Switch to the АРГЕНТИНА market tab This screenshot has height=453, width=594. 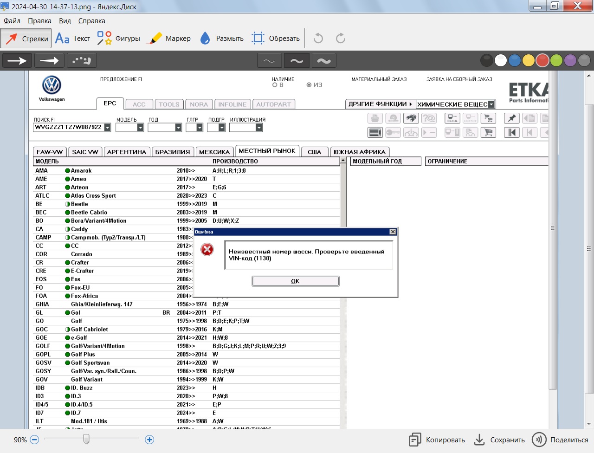pyautogui.click(x=127, y=152)
